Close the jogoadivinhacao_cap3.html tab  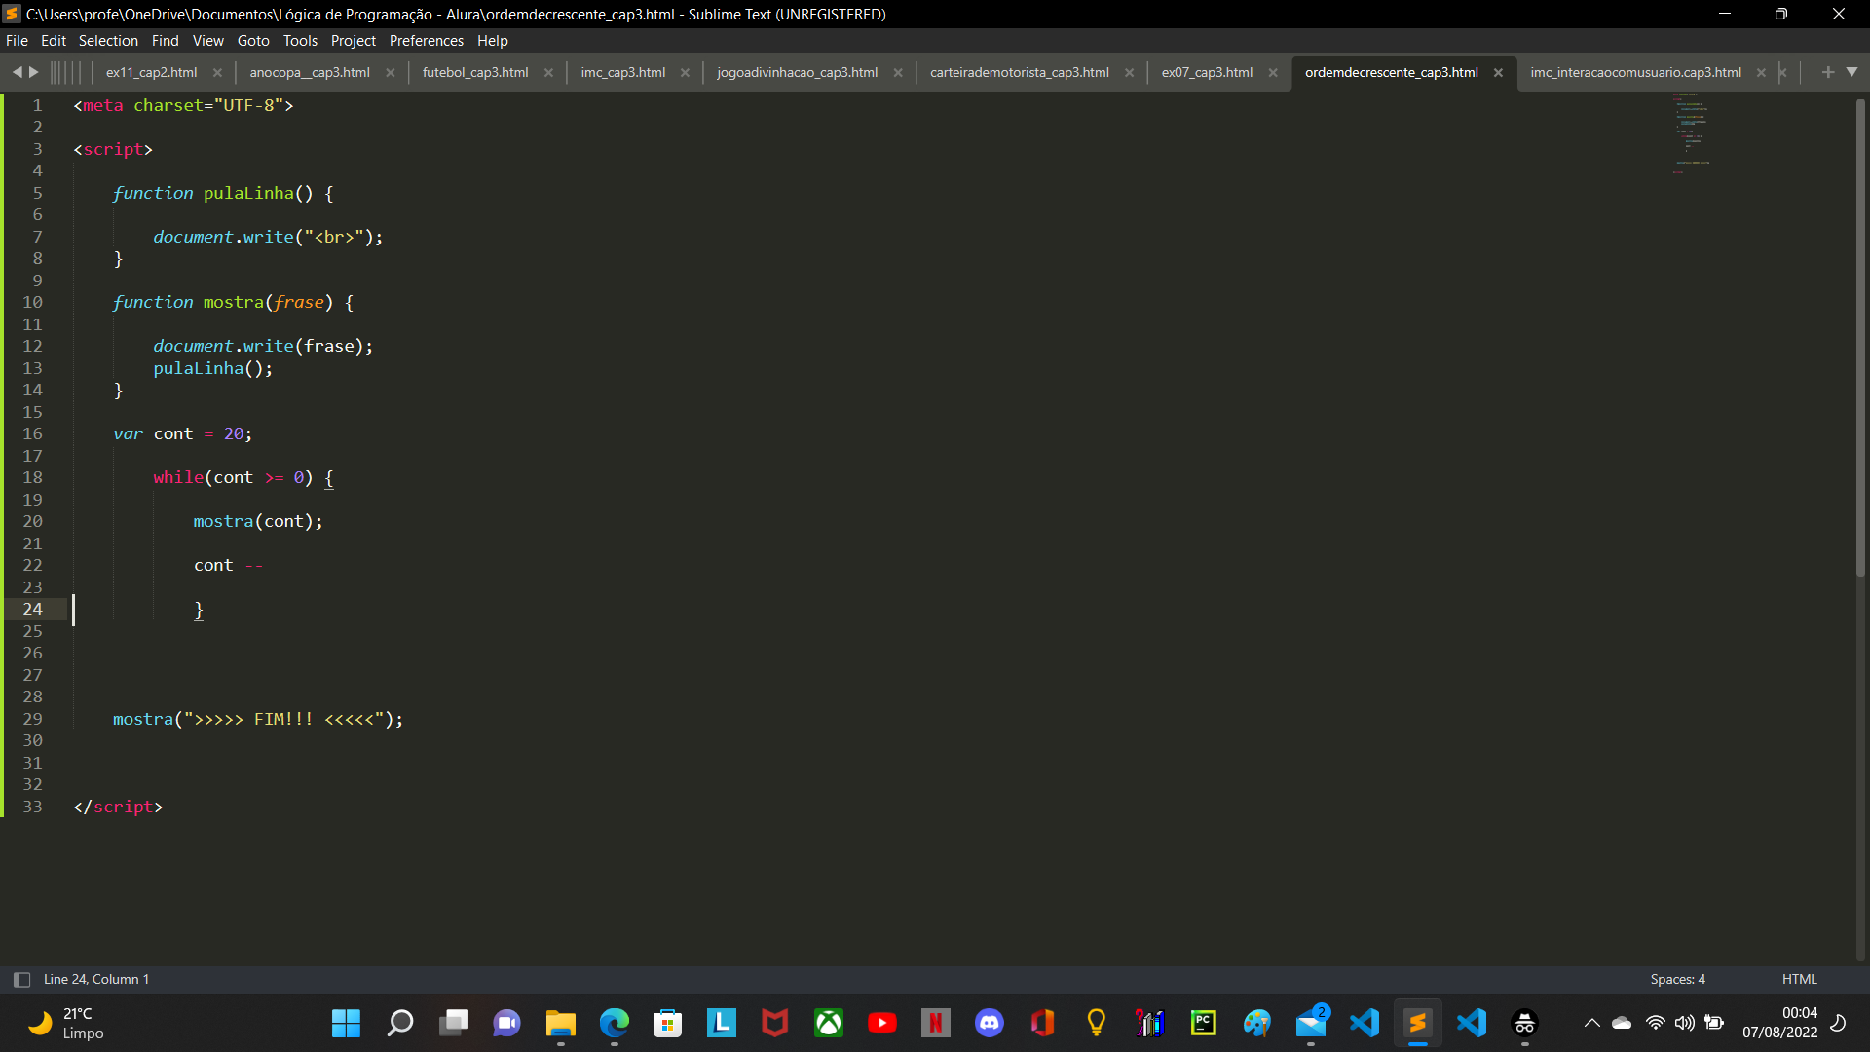[x=898, y=73]
